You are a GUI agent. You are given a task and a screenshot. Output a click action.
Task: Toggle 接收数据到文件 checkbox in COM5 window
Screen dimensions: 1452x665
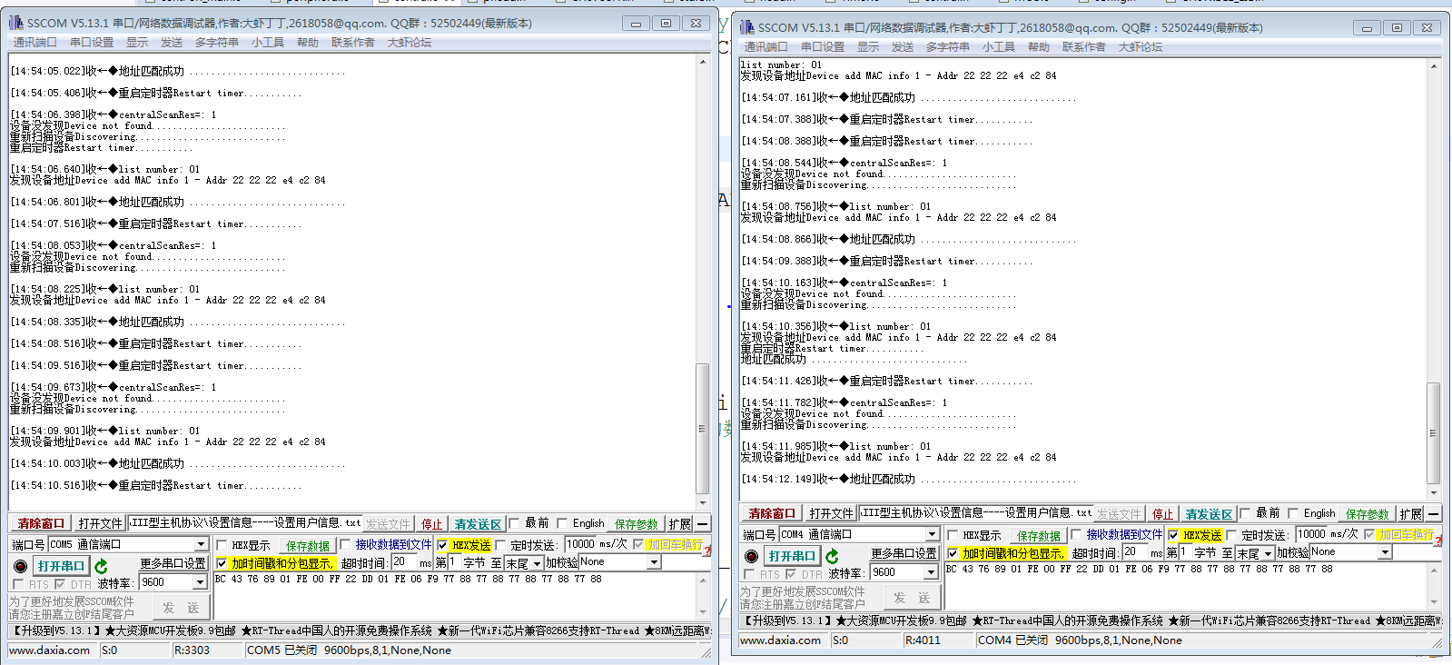point(344,545)
